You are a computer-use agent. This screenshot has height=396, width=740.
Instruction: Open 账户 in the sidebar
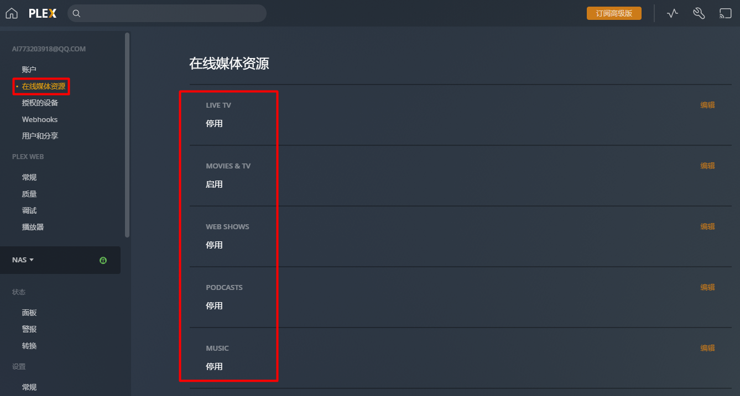pos(29,70)
